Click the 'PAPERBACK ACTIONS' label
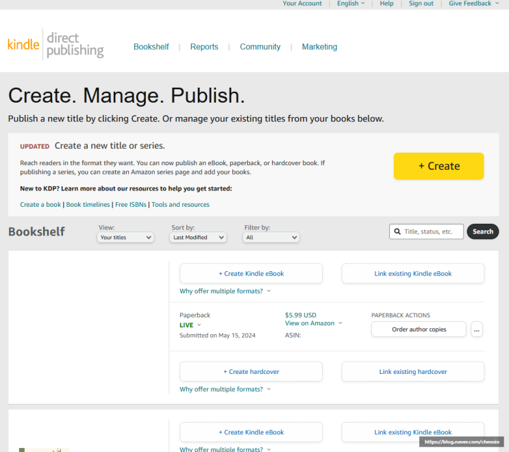This screenshot has height=452, width=509. click(401, 316)
